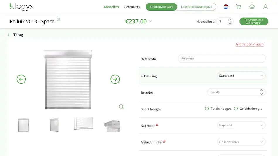
Task: Open the user account profile icon
Action: coord(265,7)
